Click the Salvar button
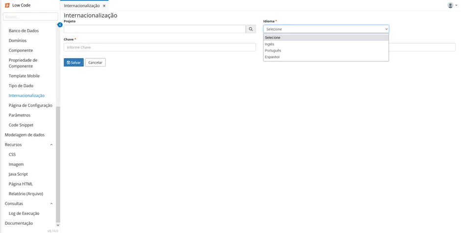This screenshot has width=461, height=233. [74, 63]
